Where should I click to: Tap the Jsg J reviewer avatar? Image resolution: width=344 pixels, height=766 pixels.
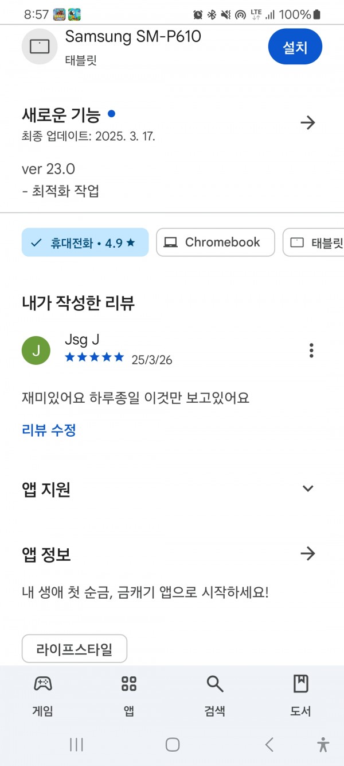(x=36, y=350)
